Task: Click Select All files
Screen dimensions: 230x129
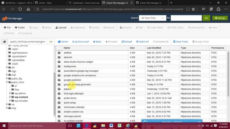Action: 142,42
